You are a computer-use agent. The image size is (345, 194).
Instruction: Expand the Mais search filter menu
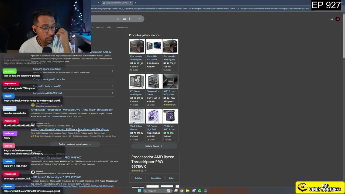click(109, 27)
